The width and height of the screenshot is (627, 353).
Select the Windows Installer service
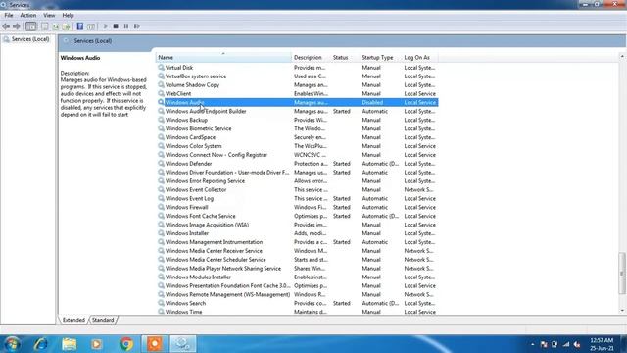(297, 233)
